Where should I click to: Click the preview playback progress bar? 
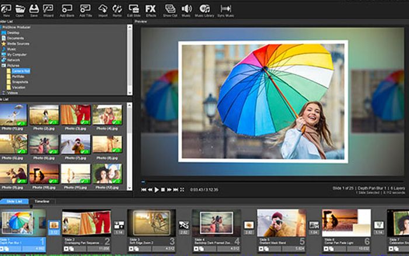click(x=272, y=182)
